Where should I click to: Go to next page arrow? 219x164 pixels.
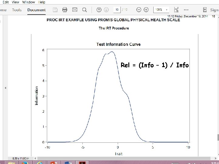tap(106, 10)
